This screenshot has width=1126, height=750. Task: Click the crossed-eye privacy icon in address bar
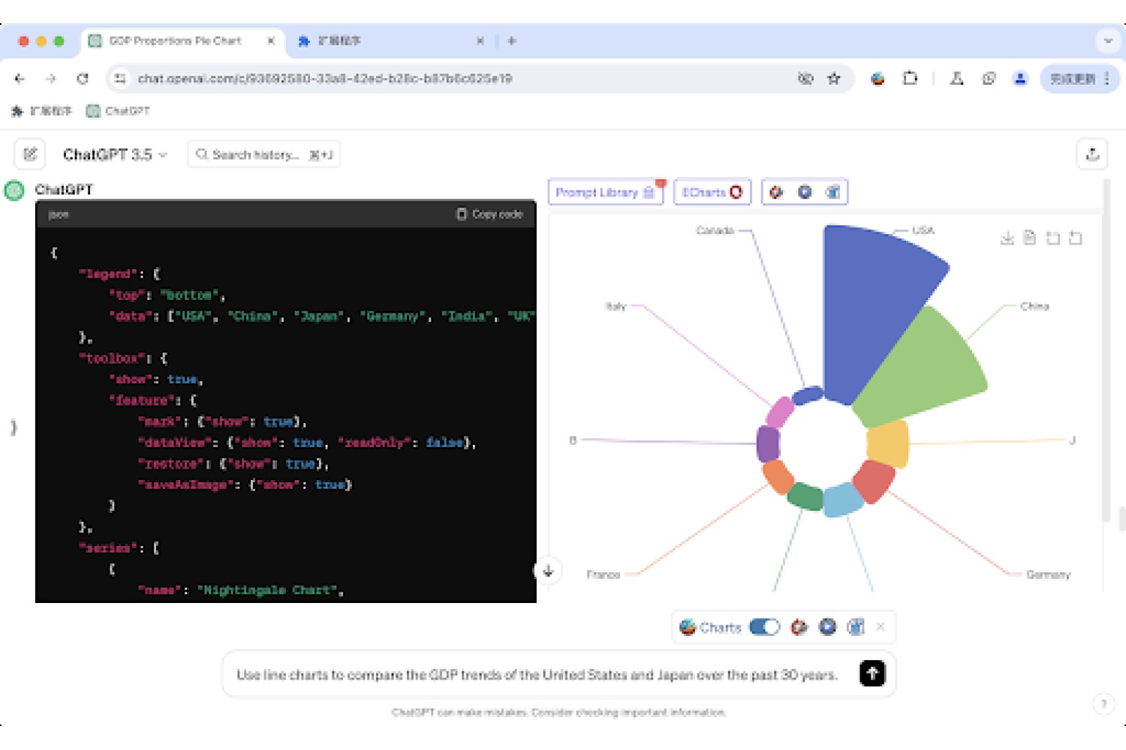(x=805, y=78)
